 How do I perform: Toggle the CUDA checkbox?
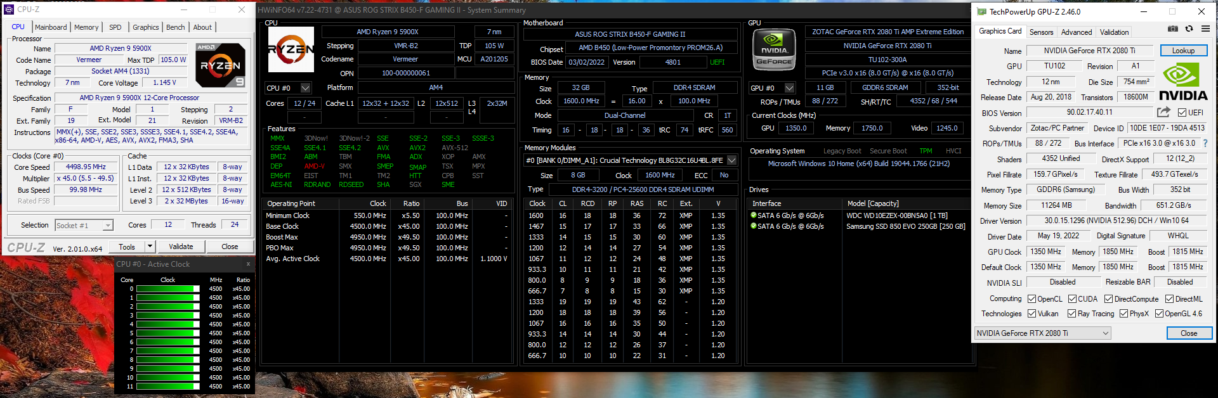pos(1072,299)
